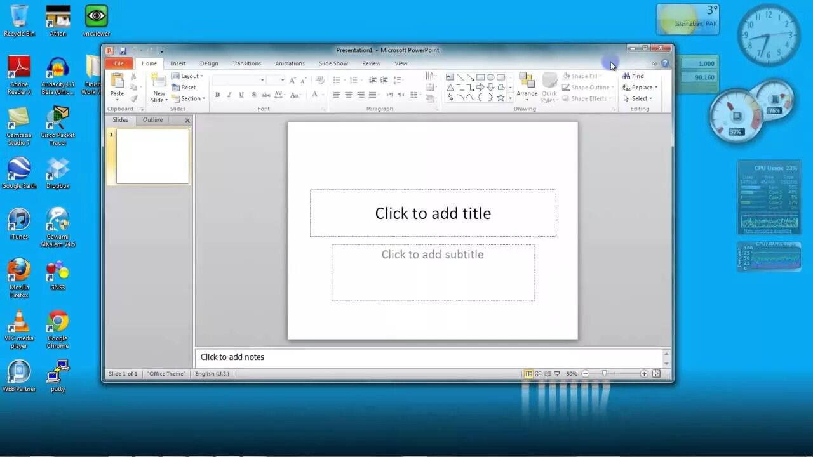Reset the slide layout with Reset
Viewport: 813px width, 457px height.
(184, 88)
